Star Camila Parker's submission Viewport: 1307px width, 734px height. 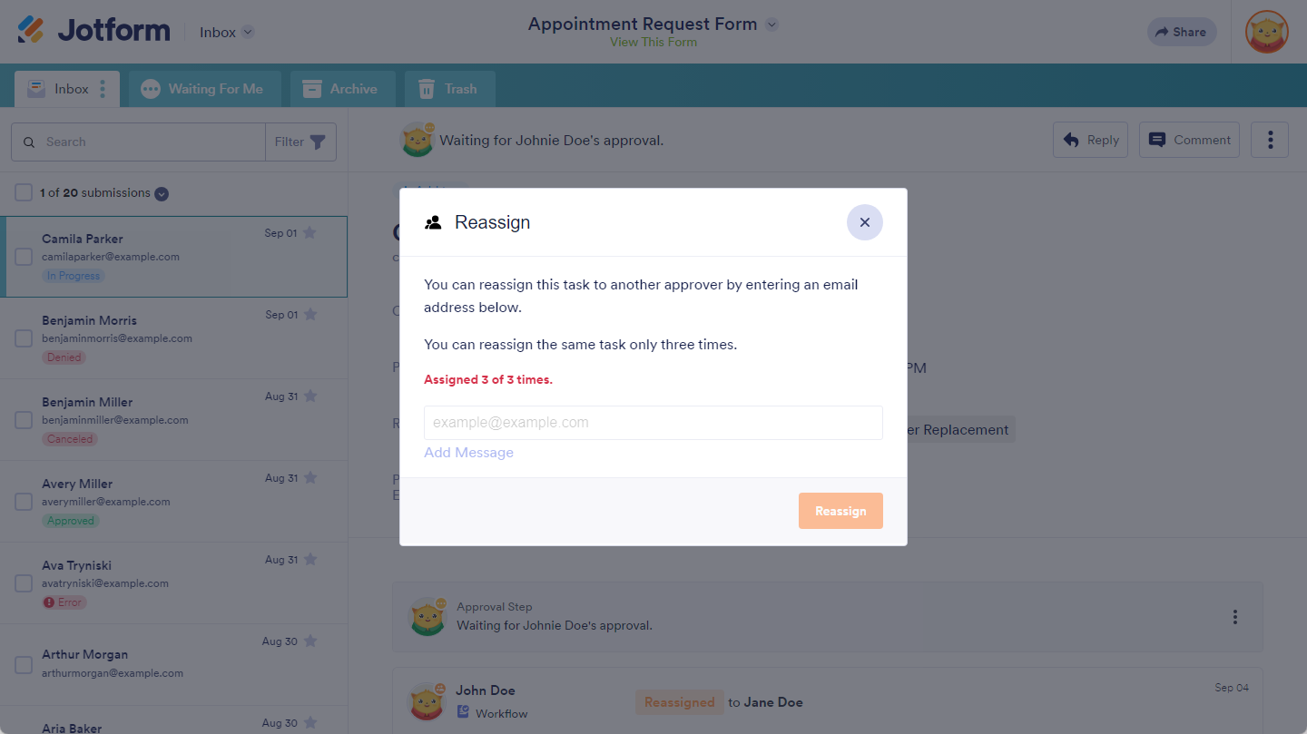(x=310, y=233)
